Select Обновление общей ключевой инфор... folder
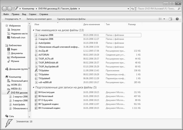 click(88, 47)
